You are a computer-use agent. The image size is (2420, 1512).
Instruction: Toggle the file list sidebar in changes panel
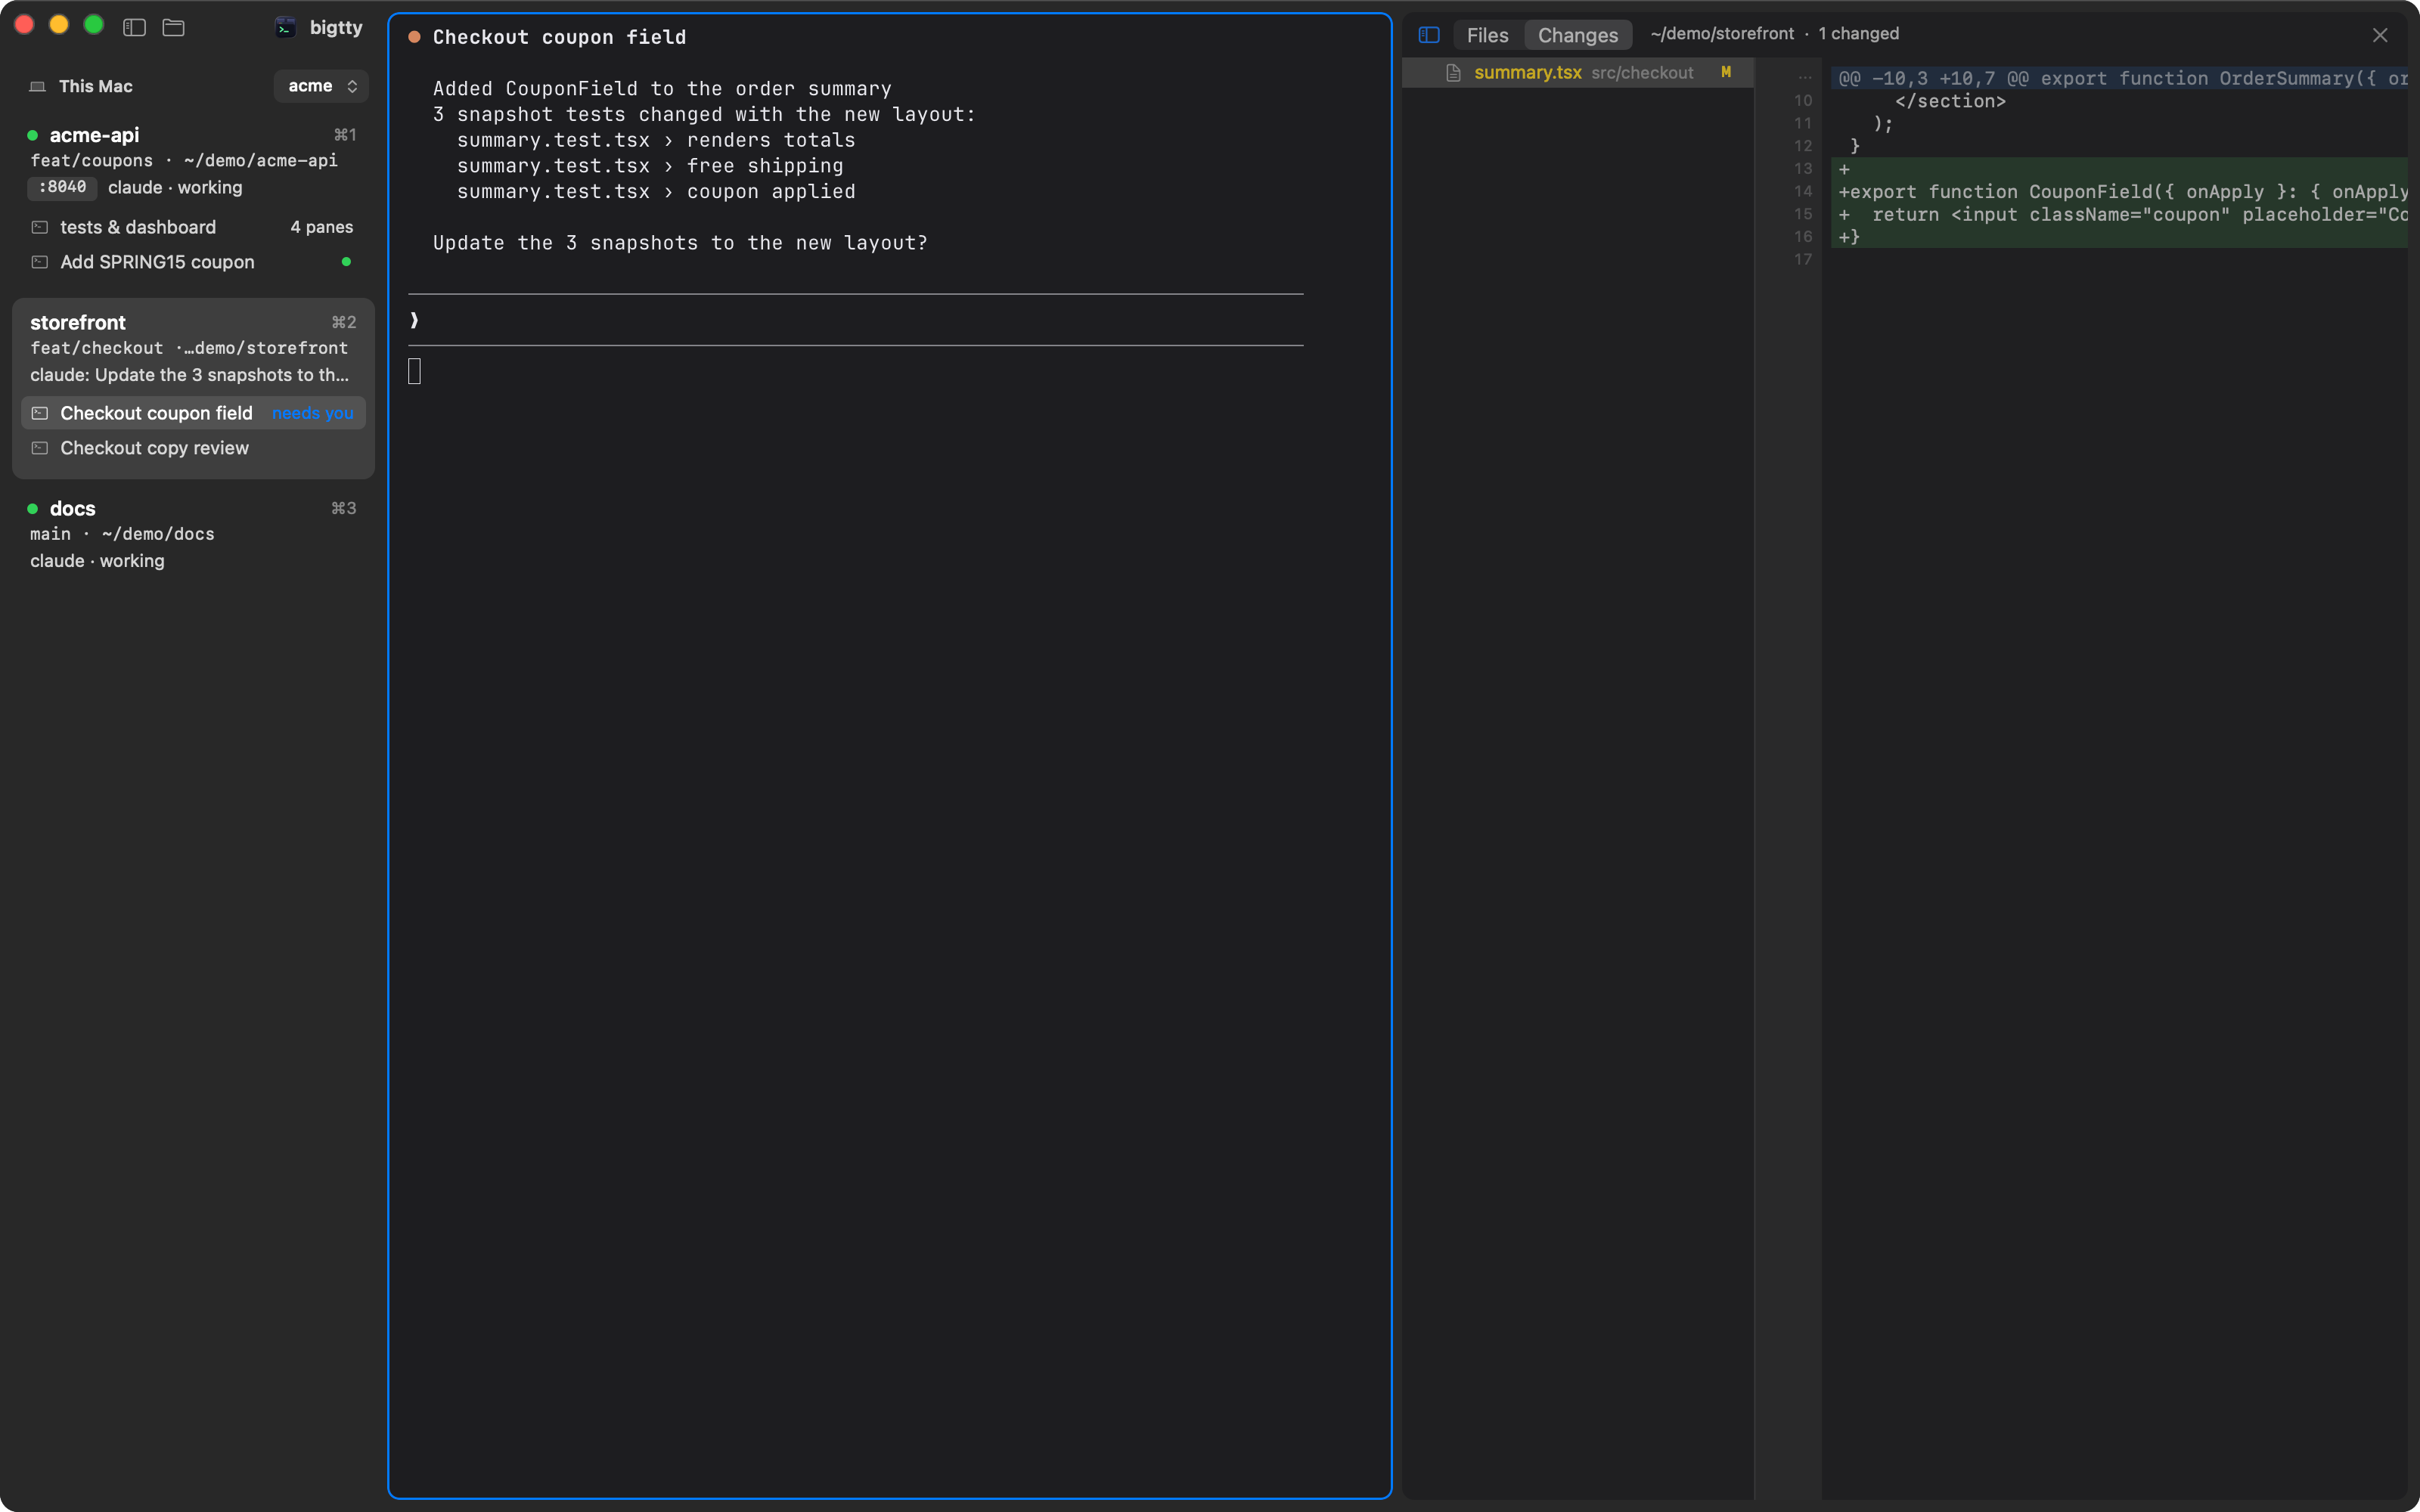pyautogui.click(x=1429, y=35)
